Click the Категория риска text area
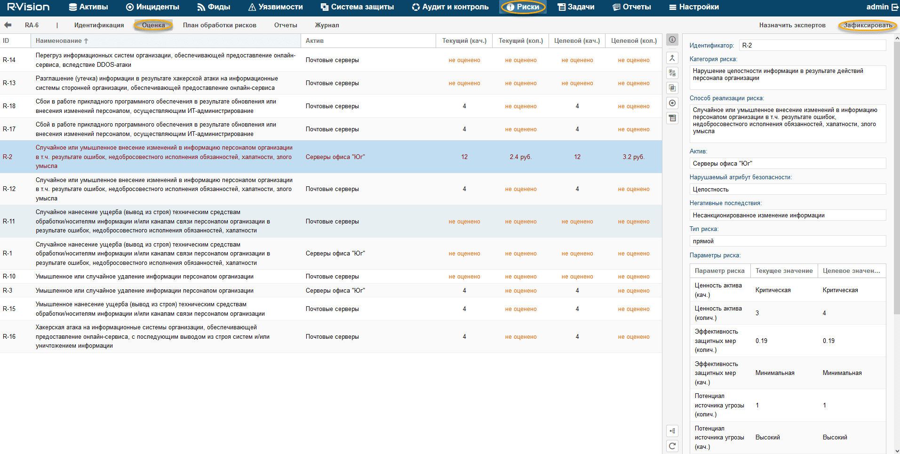900x454 pixels. pyautogui.click(x=788, y=78)
